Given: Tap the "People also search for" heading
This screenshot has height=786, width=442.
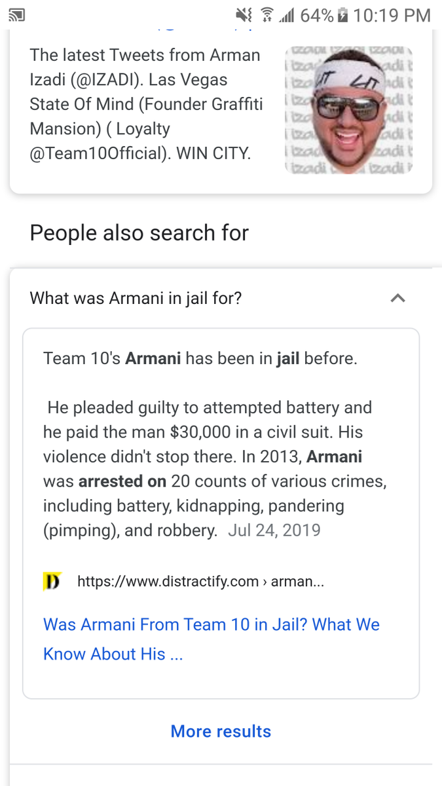Looking at the screenshot, I should pos(139,233).
